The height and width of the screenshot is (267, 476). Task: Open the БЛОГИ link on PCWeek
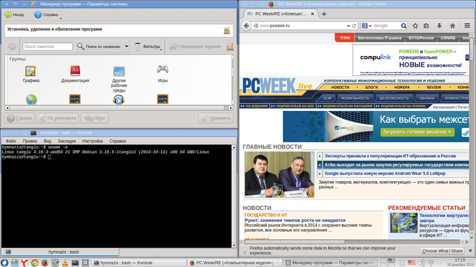(371, 87)
